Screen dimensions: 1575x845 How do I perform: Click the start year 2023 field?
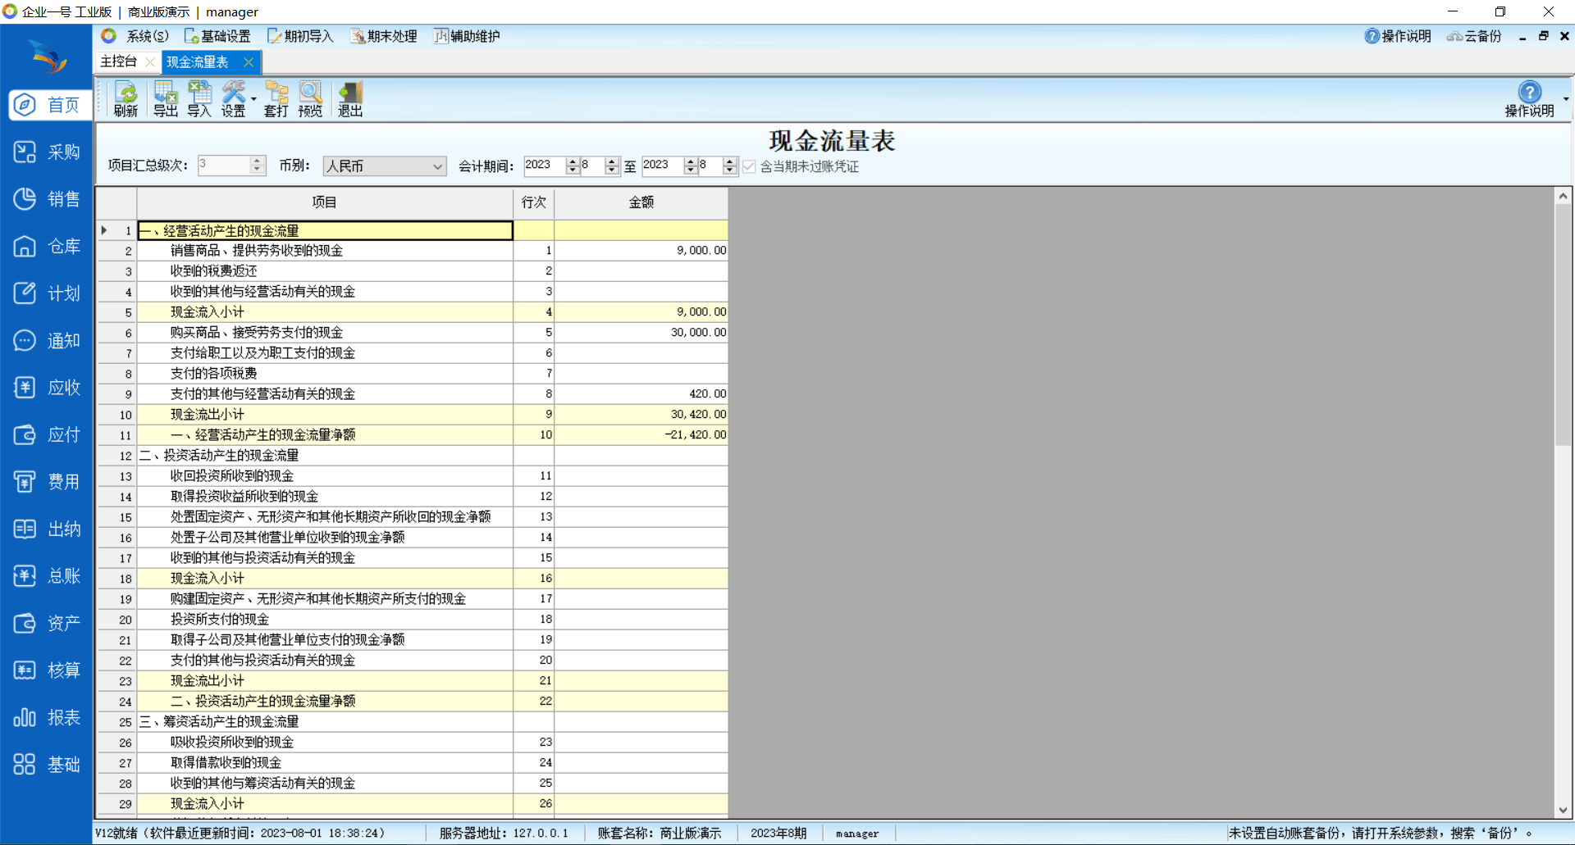[545, 166]
